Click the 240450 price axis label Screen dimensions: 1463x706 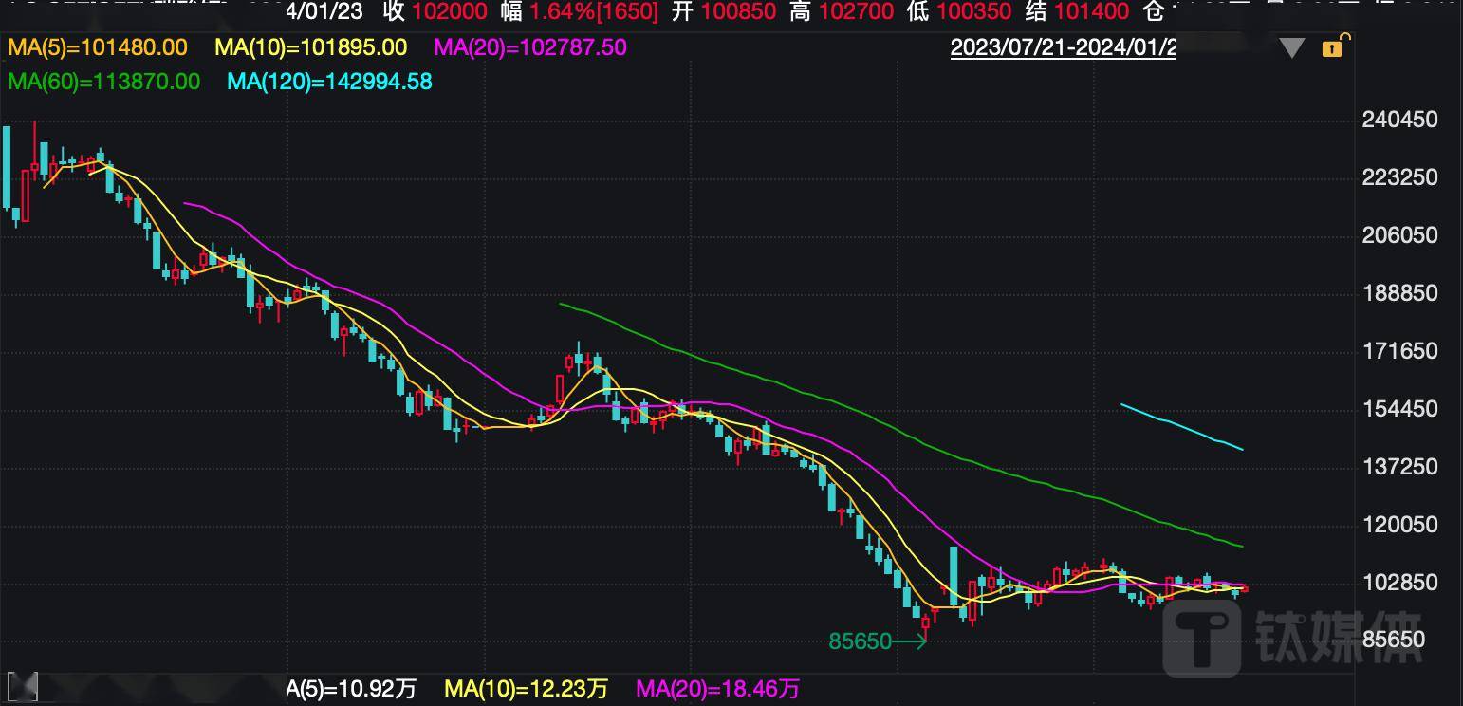pos(1399,120)
